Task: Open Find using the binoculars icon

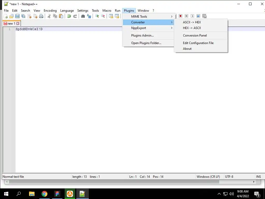Action: (83, 16)
